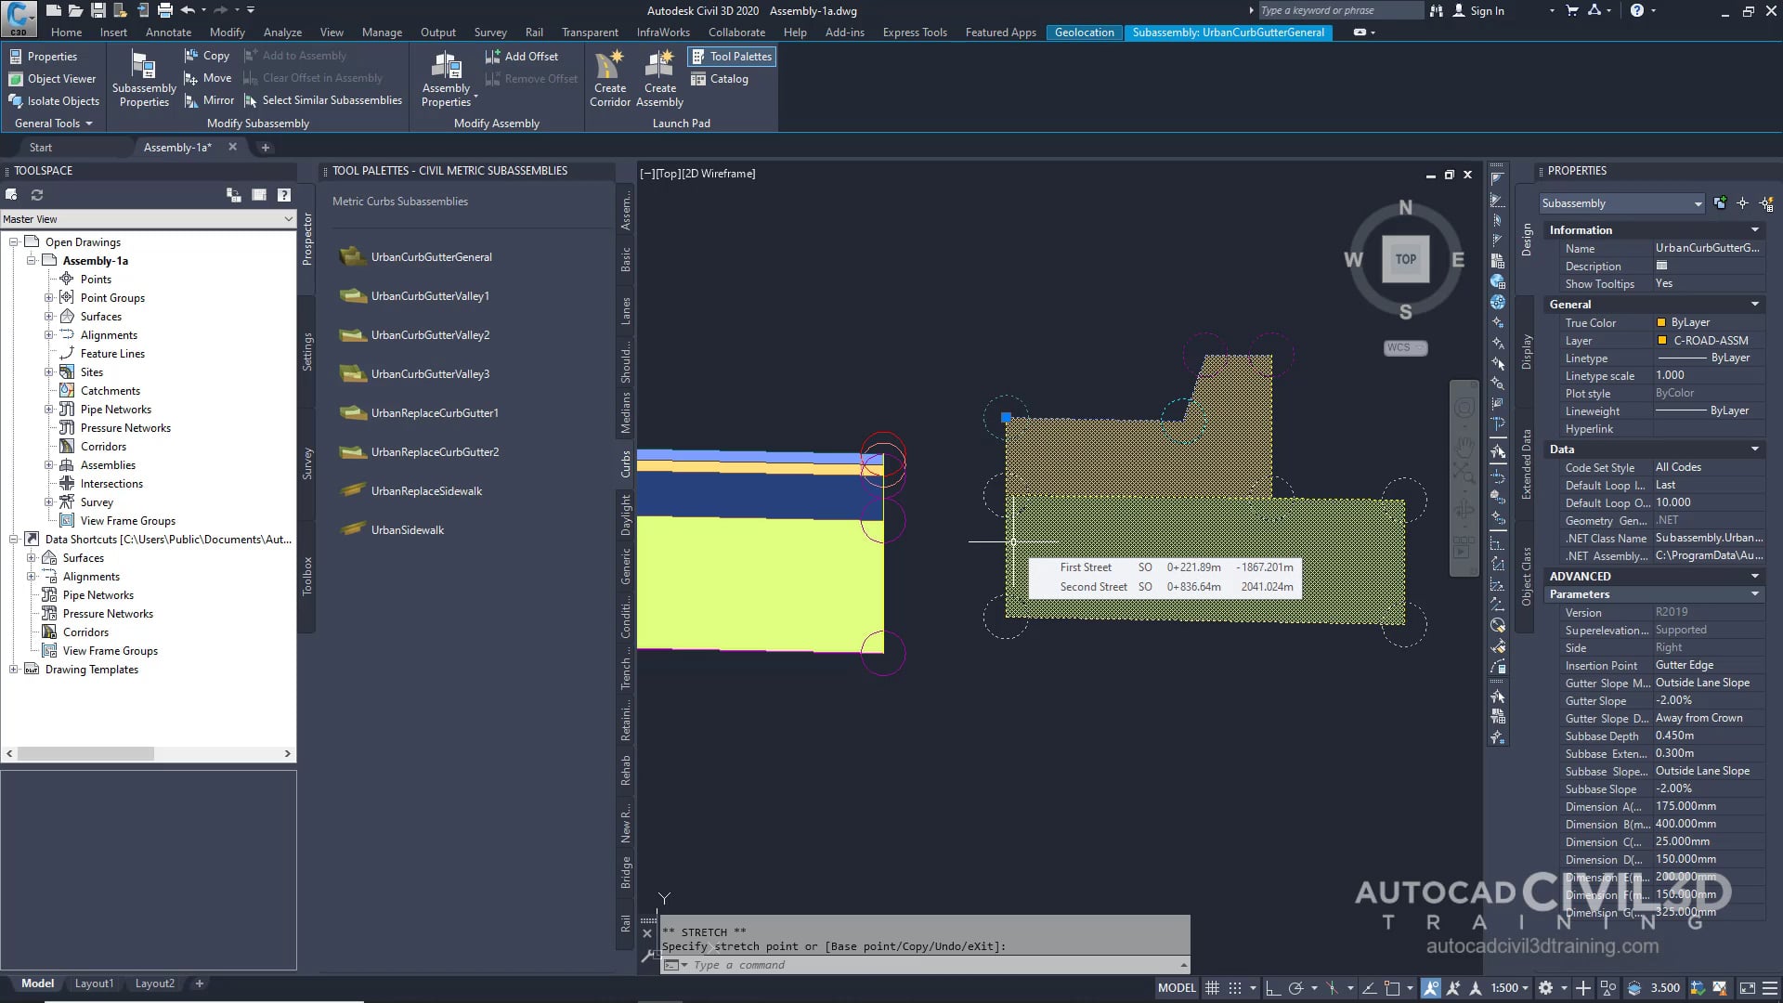
Task: Launch the Create Corridor tool
Action: [x=609, y=78]
